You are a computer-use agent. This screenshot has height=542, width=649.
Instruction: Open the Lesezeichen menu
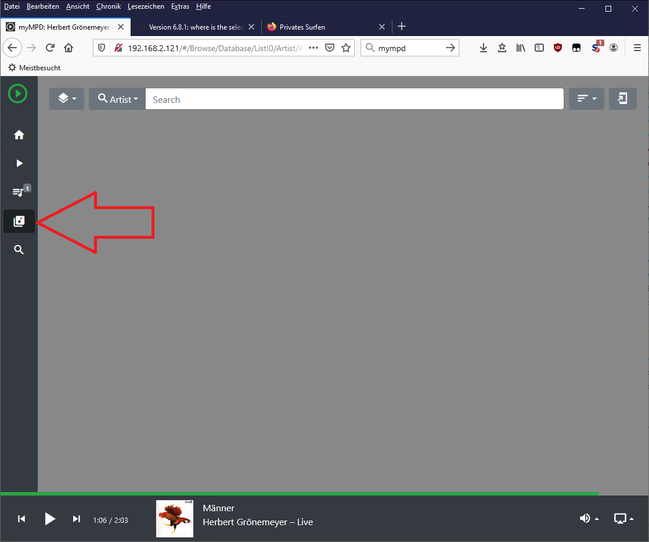click(146, 6)
